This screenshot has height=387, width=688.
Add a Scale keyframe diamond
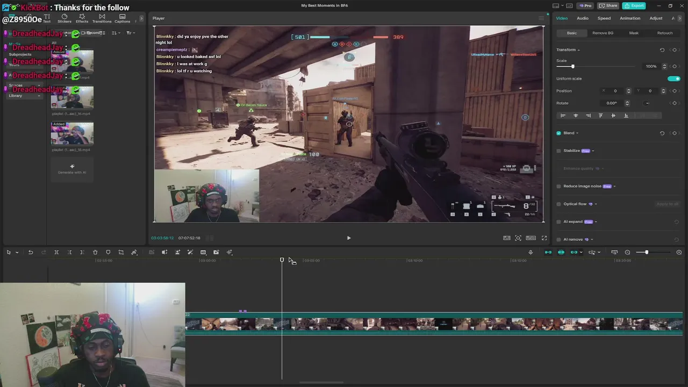[675, 66]
